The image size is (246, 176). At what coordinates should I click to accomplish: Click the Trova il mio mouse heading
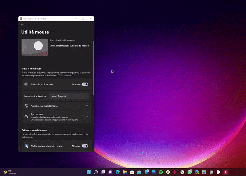tap(32, 69)
